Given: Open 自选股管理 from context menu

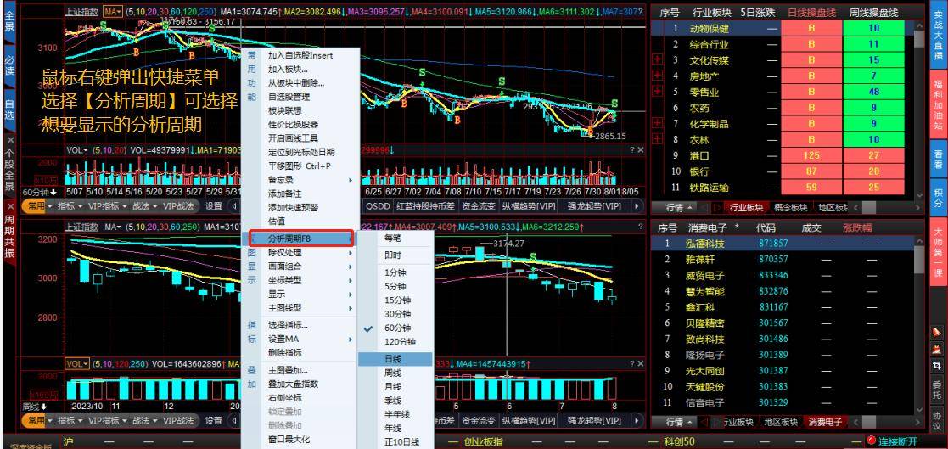Looking at the screenshot, I should (289, 97).
